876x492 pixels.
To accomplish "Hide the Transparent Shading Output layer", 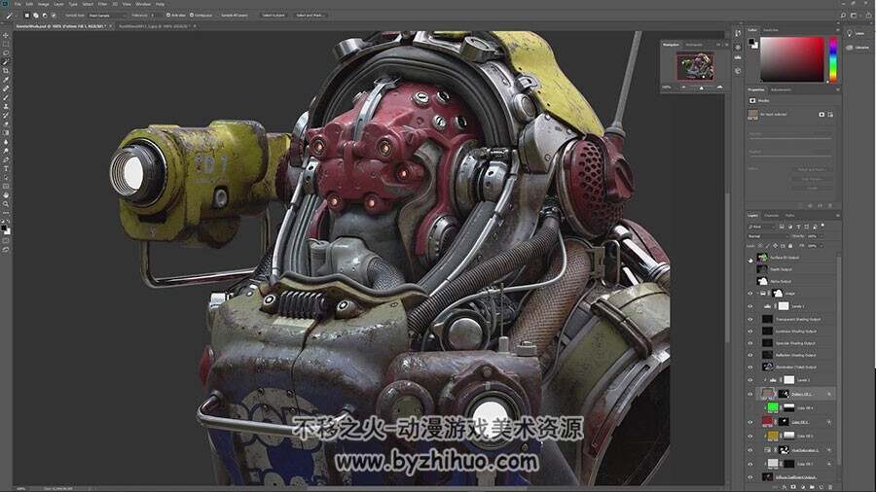I will pyautogui.click(x=750, y=319).
